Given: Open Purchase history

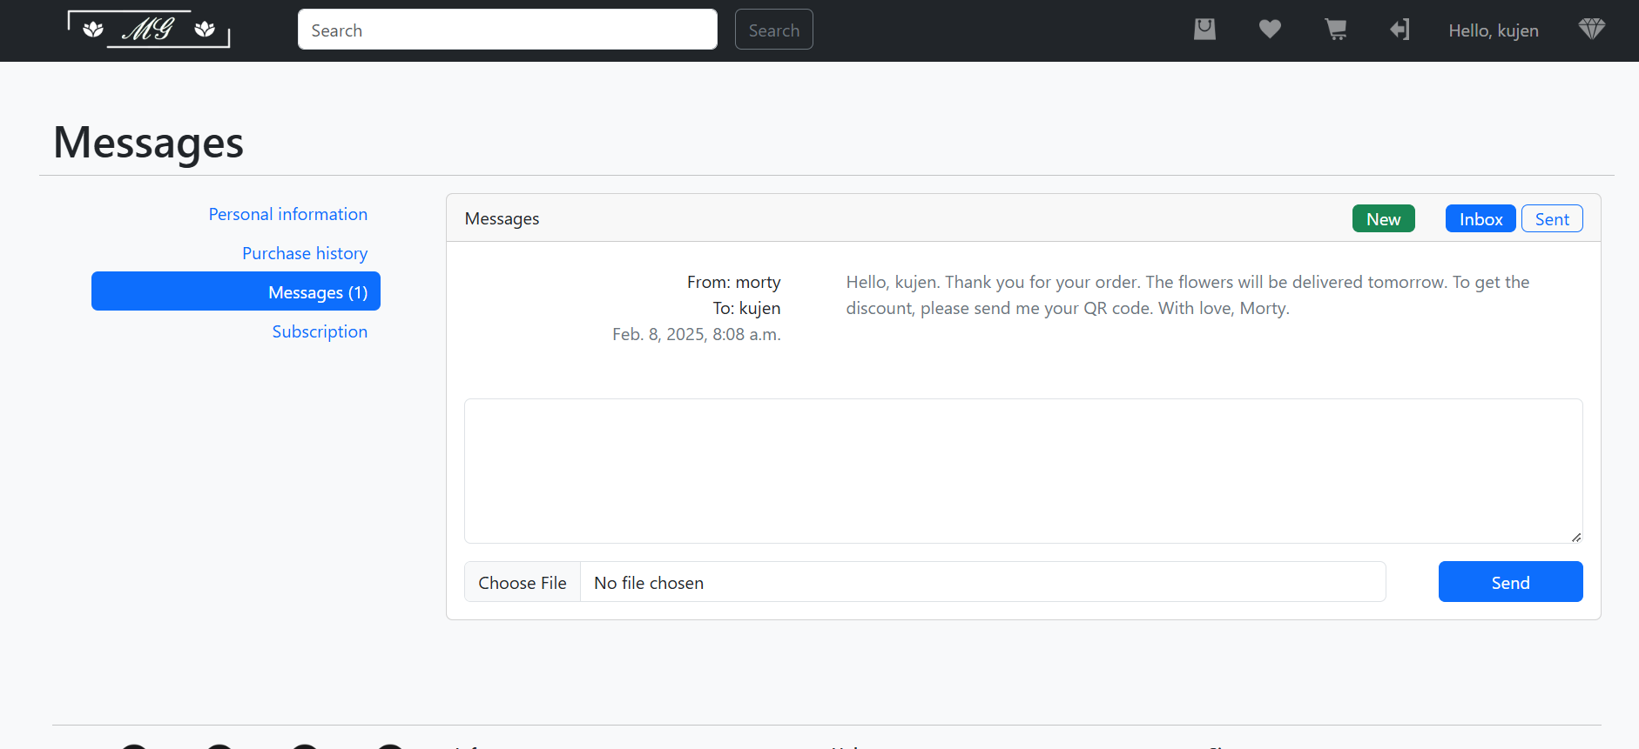Looking at the screenshot, I should [305, 253].
